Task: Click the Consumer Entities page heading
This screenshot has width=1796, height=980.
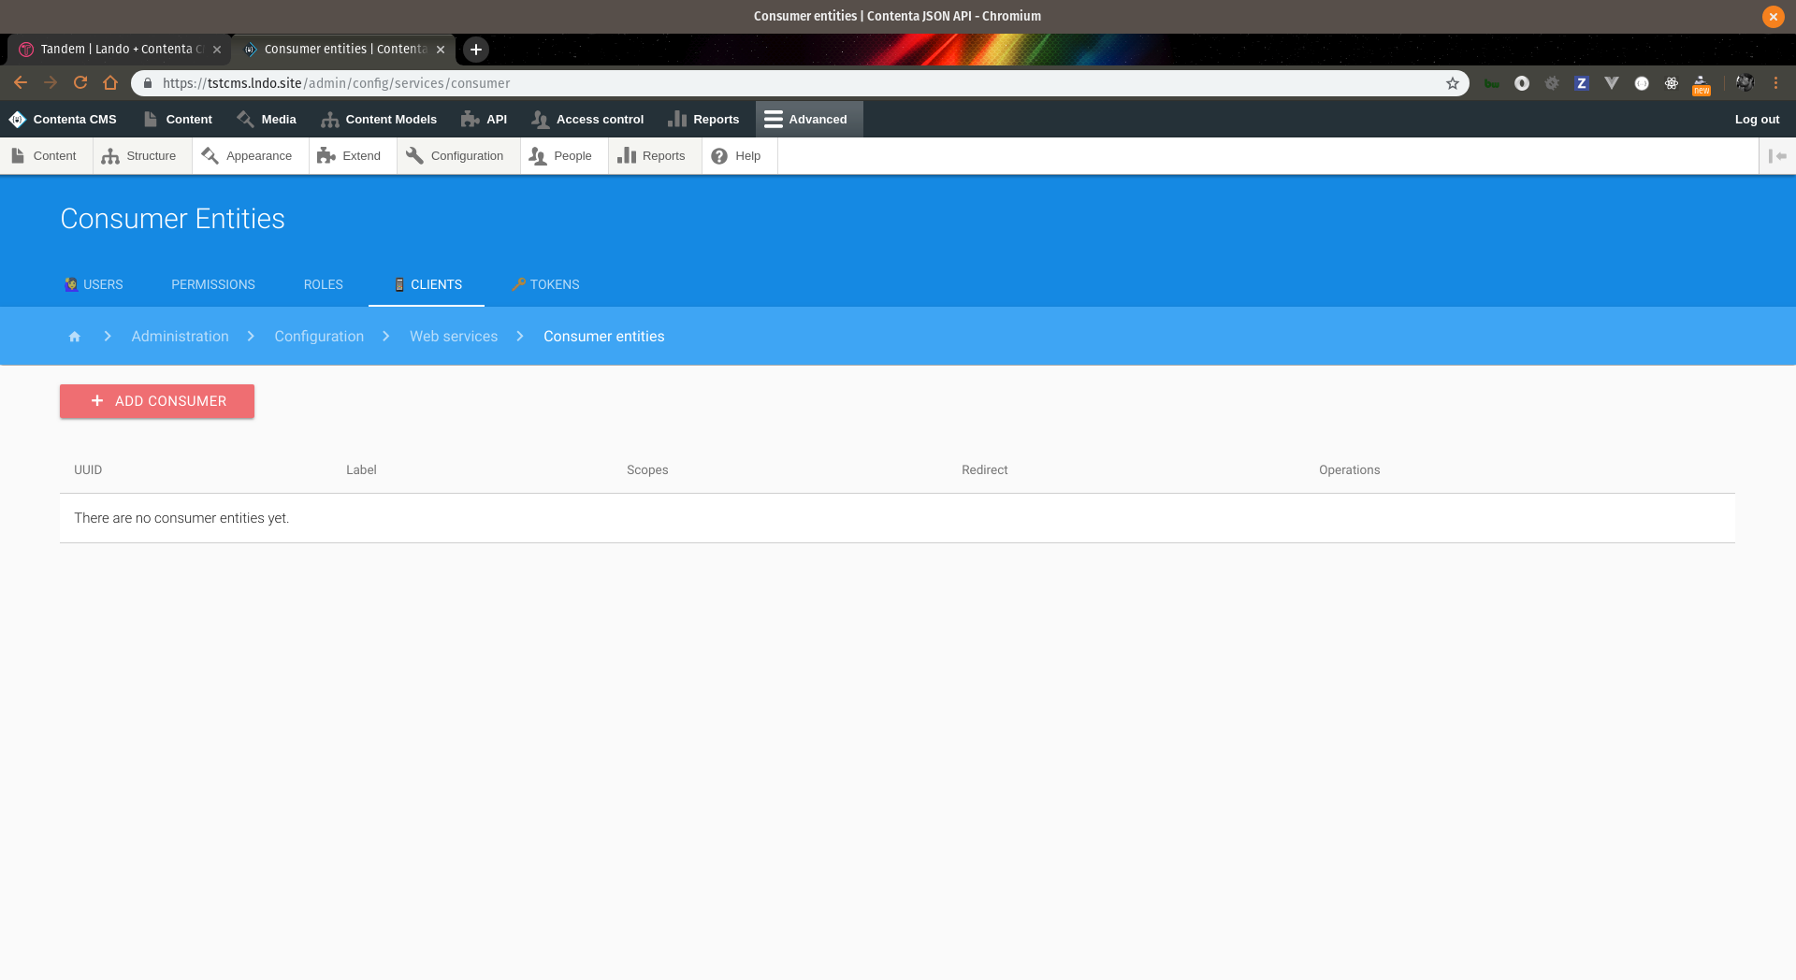Action: [x=173, y=219]
